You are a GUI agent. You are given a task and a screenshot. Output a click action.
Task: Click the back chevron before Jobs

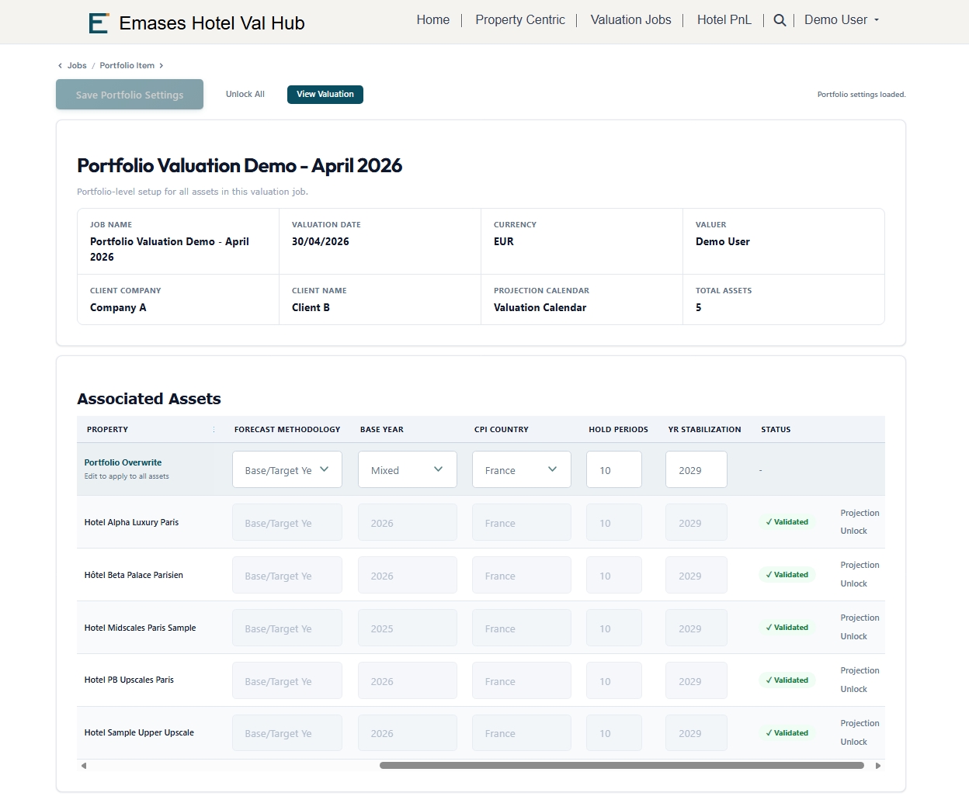tap(60, 66)
